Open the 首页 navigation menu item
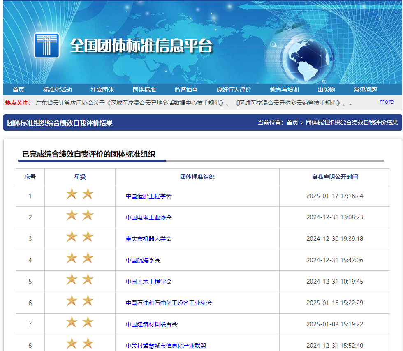 tap(18, 90)
